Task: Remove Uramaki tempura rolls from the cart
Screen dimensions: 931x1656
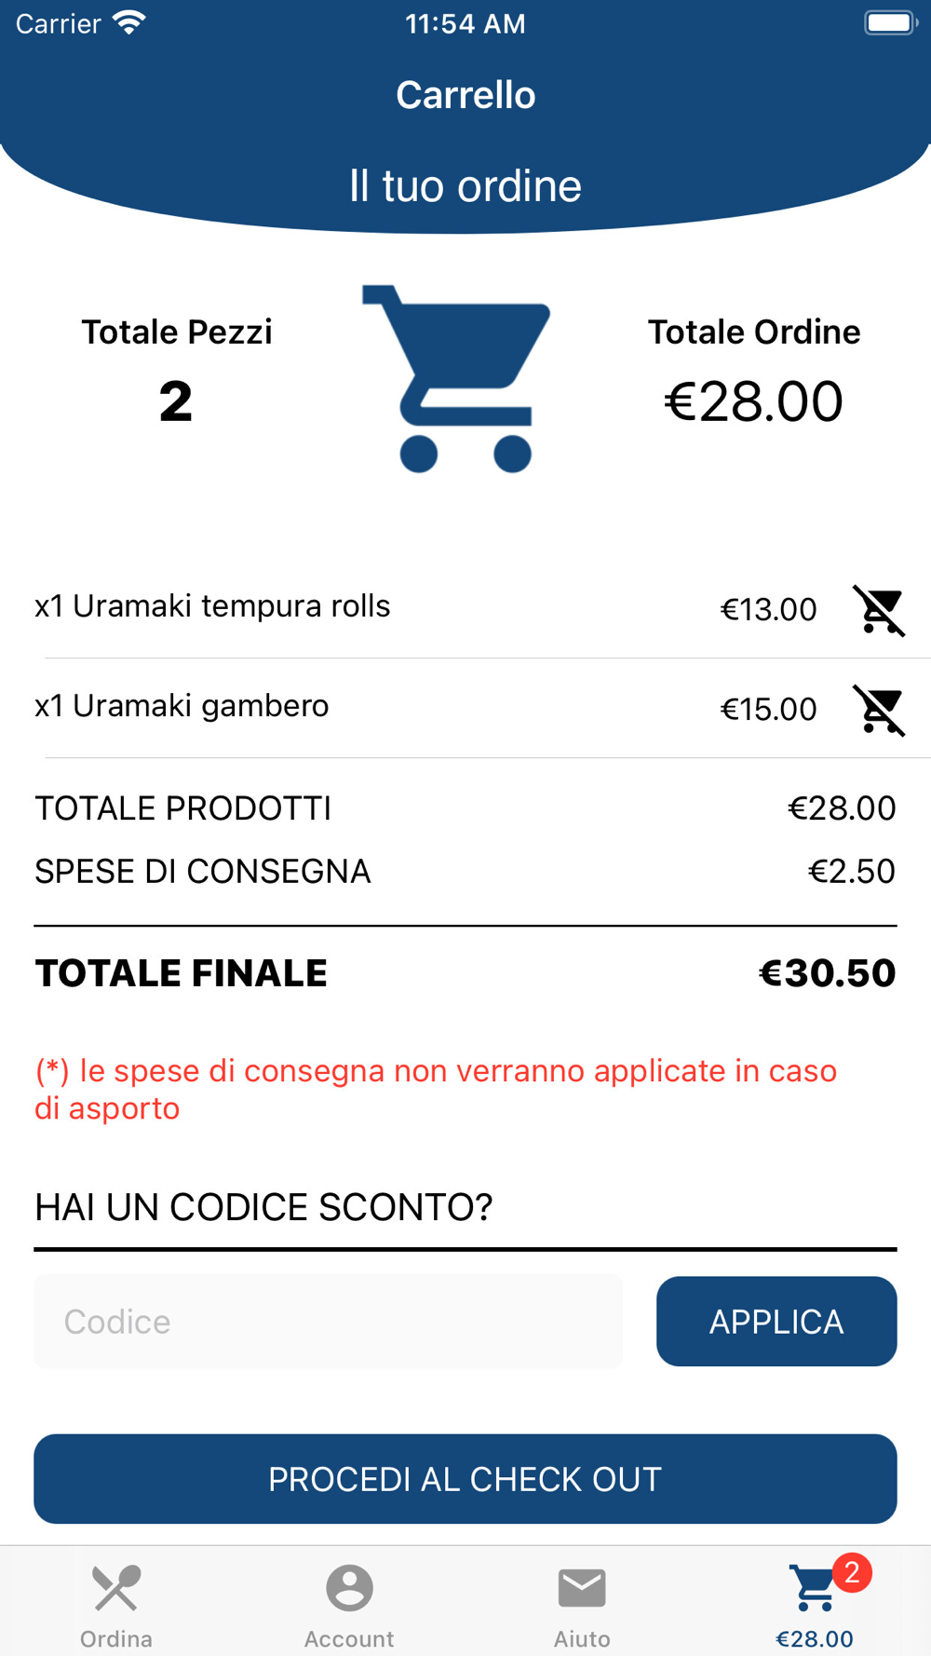Action: pos(879,610)
